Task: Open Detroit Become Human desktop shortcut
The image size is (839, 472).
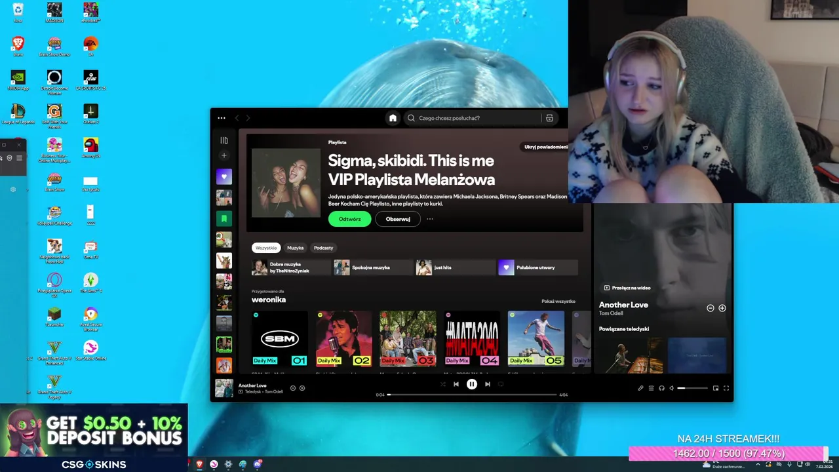Action: point(54,82)
